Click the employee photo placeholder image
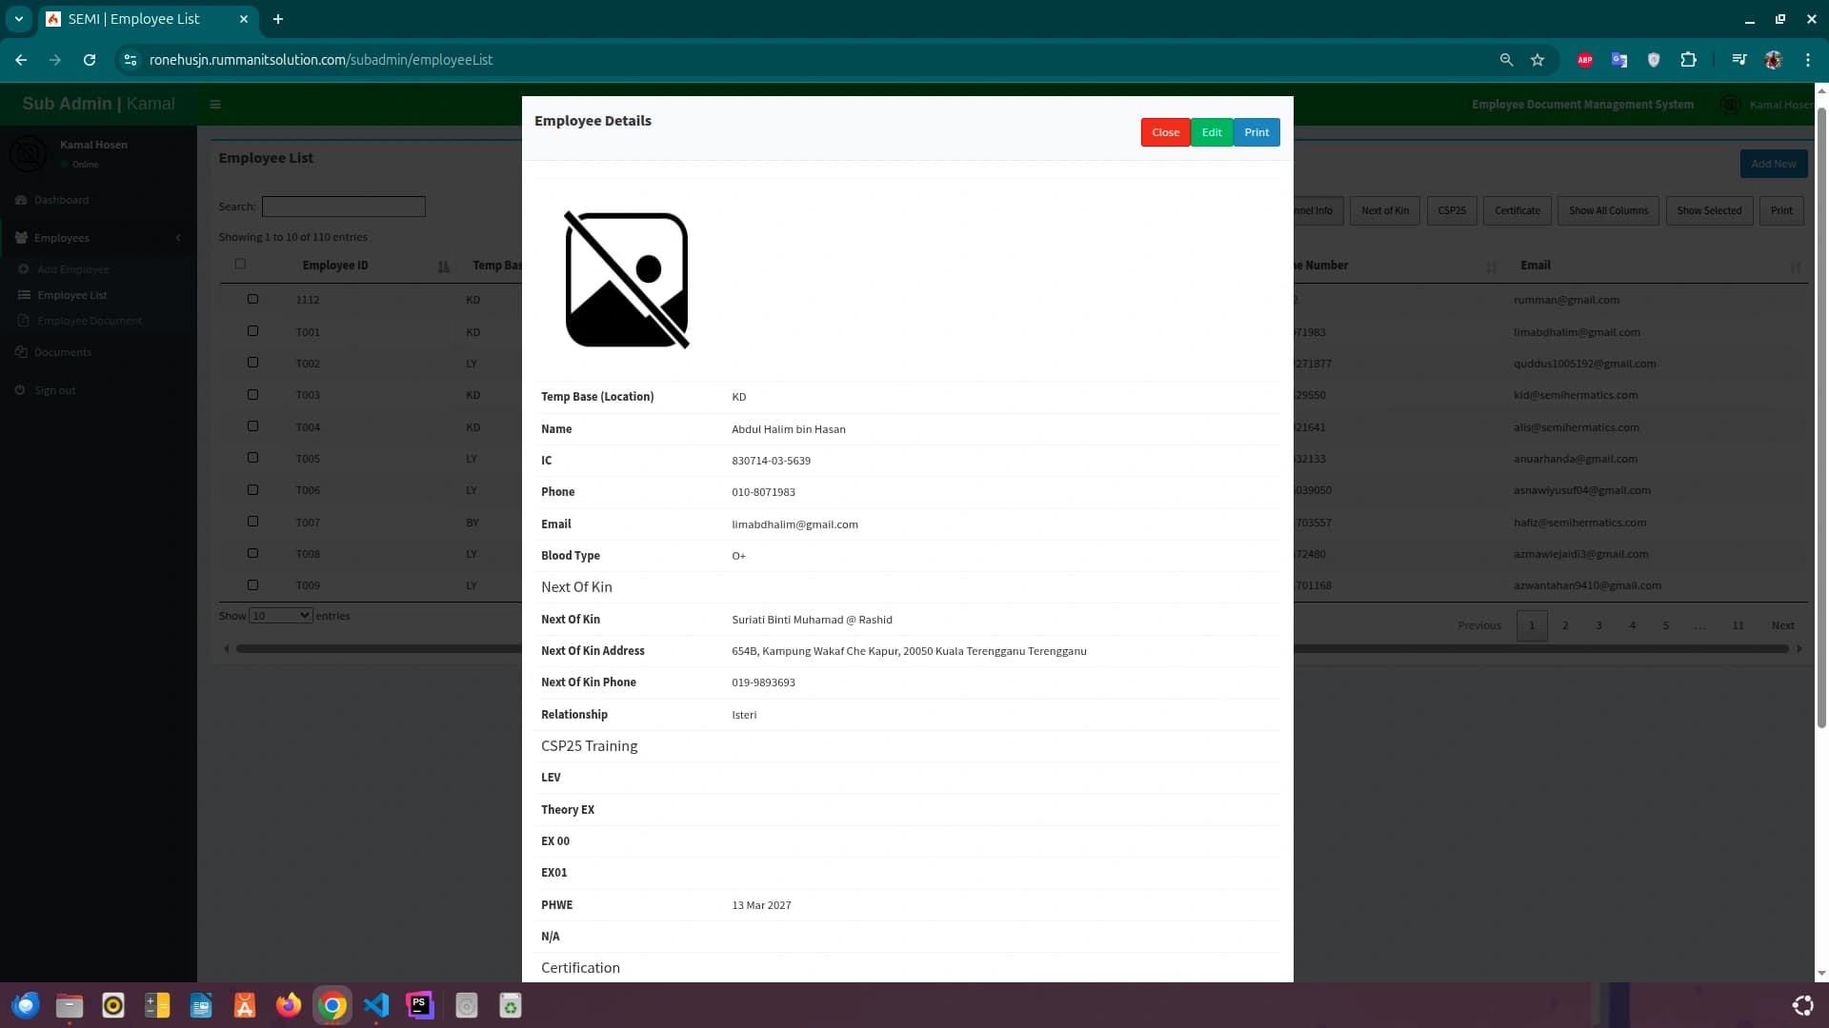The image size is (1829, 1028). pyautogui.click(x=627, y=280)
